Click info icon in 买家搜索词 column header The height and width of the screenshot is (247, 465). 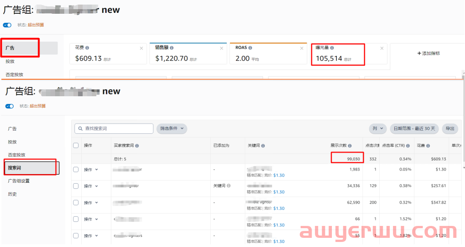click(137, 146)
